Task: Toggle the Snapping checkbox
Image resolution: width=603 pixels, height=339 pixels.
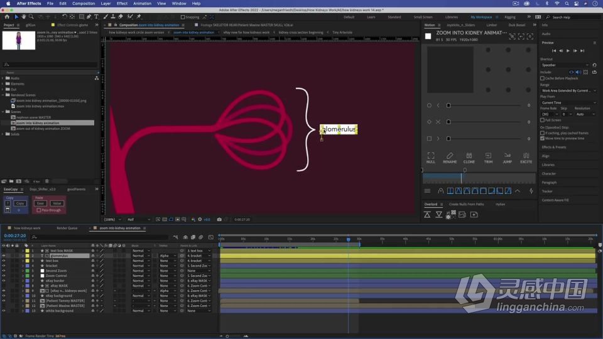Action: point(183,17)
